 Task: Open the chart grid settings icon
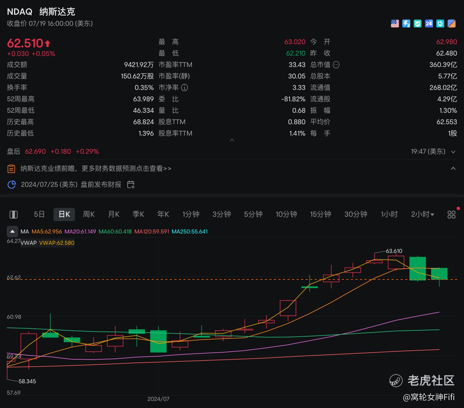point(452,215)
